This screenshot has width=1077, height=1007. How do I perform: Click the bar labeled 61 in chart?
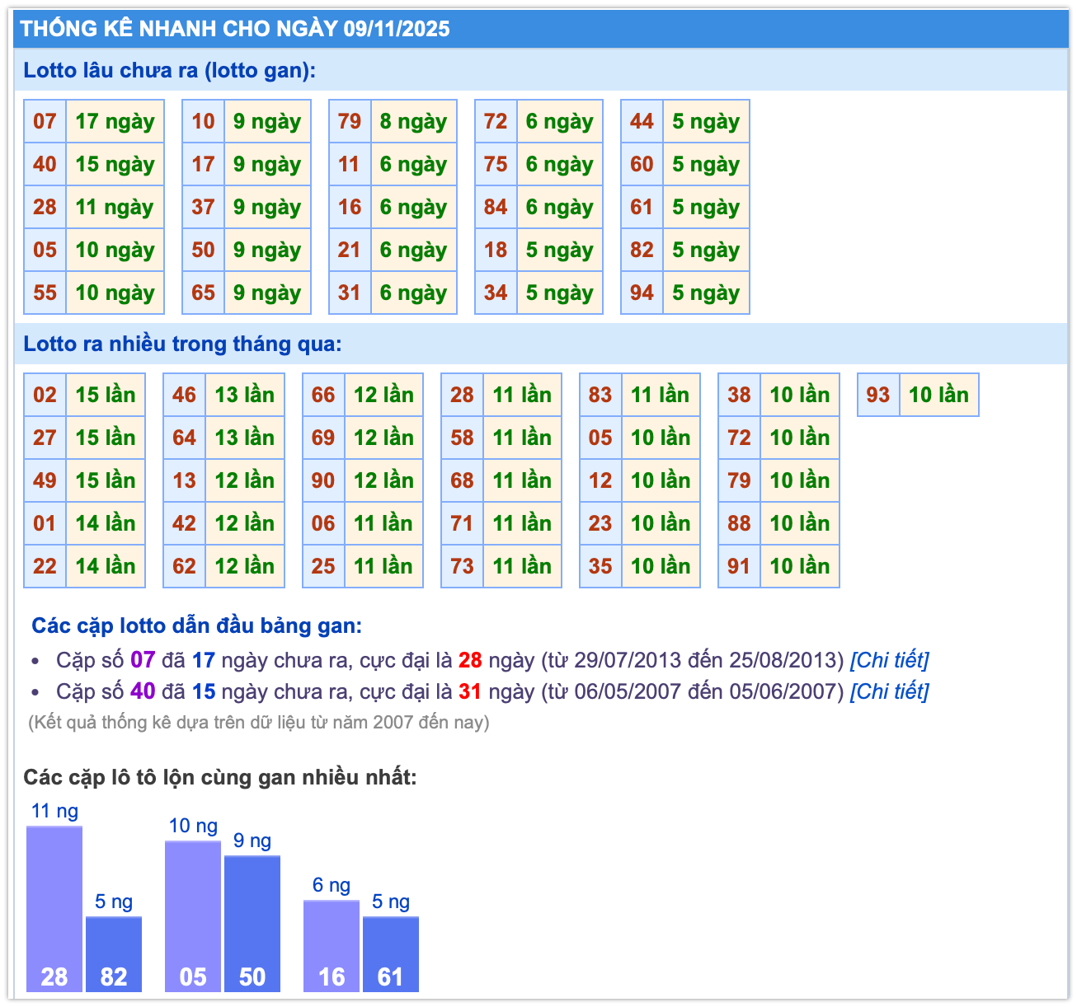(x=391, y=953)
